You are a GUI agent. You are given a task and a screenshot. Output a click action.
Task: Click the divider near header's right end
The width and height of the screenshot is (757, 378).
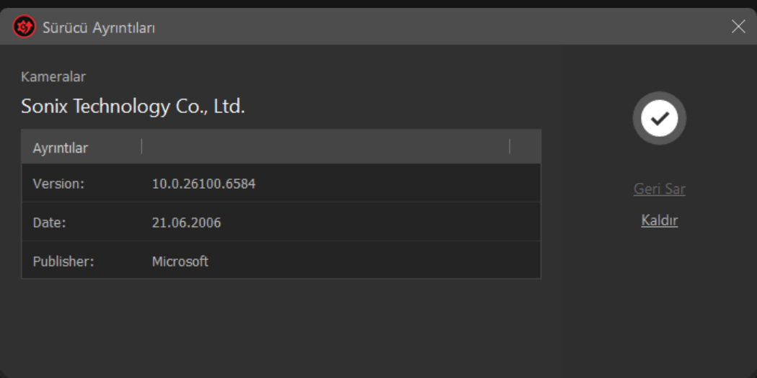[x=510, y=147]
